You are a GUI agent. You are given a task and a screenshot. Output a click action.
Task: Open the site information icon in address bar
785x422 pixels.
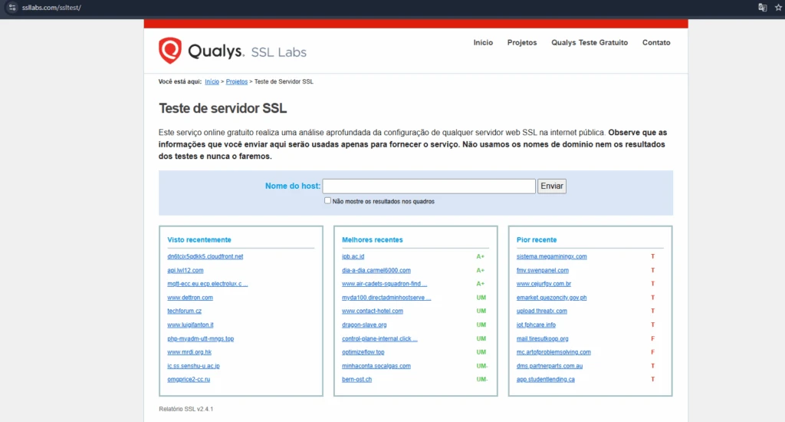tap(11, 7)
